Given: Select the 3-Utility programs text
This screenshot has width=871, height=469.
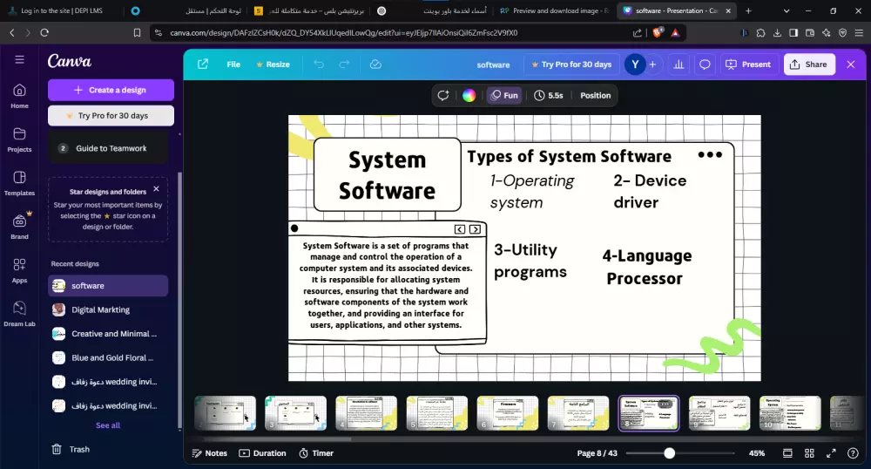Looking at the screenshot, I should [530, 262].
